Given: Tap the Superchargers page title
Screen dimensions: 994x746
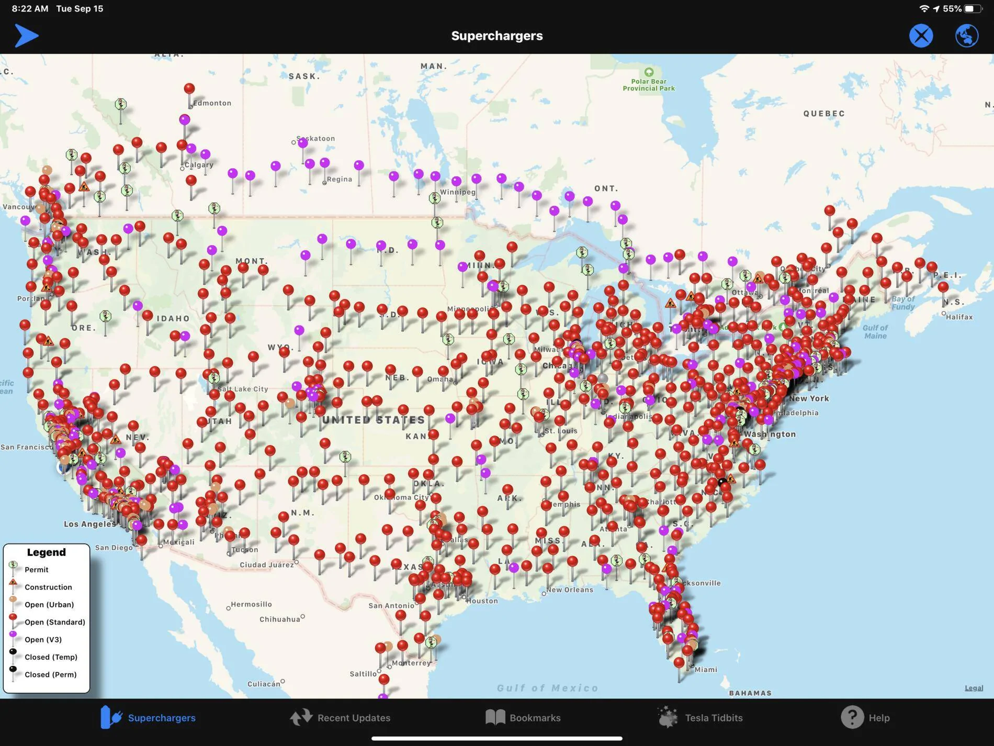Looking at the screenshot, I should (x=497, y=36).
